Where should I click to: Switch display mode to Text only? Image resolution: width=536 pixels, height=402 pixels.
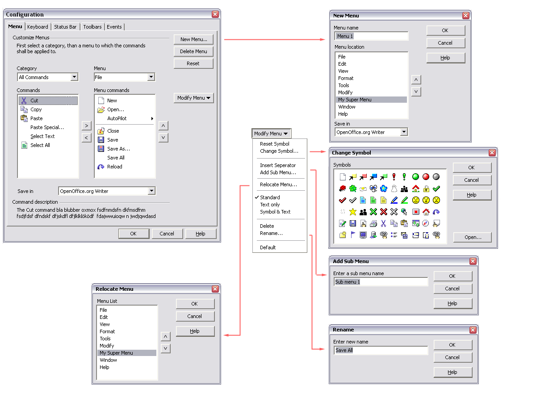click(x=270, y=205)
